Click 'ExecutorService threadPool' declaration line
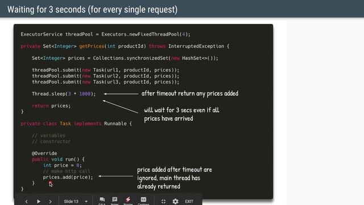Image resolution: width=364 pixels, height=205 pixels. (x=105, y=34)
